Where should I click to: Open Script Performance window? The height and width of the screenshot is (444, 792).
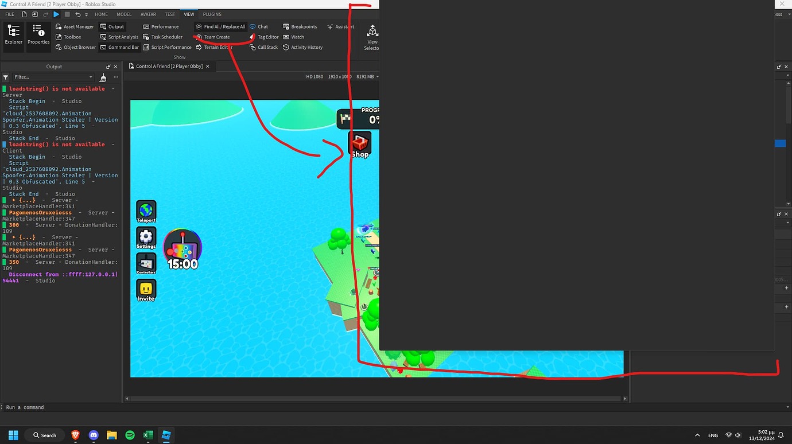pyautogui.click(x=167, y=47)
